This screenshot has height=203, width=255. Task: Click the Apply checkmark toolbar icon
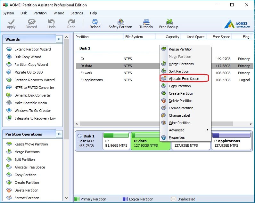(11, 22)
